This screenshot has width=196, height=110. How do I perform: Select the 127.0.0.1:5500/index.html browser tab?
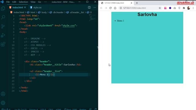(116, 3)
